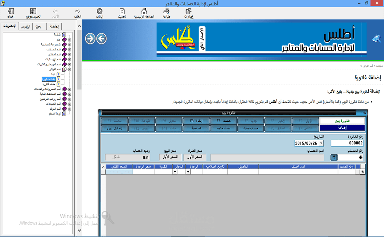Click the اسم الحساب account name field
Viewport: 384px width, 237px height.
tap(267, 157)
